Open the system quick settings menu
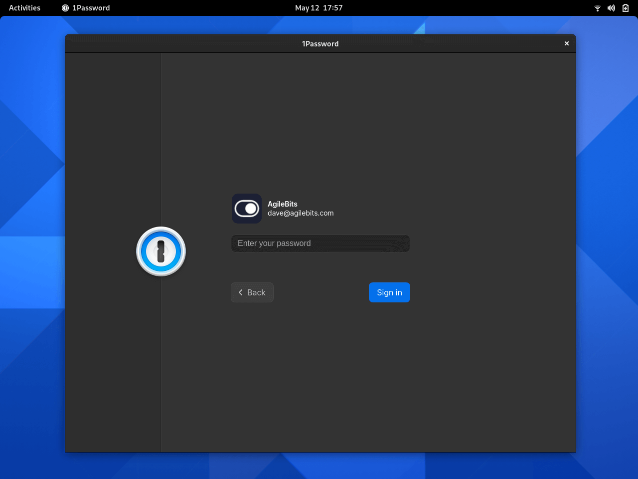The width and height of the screenshot is (638, 479). tap(611, 8)
